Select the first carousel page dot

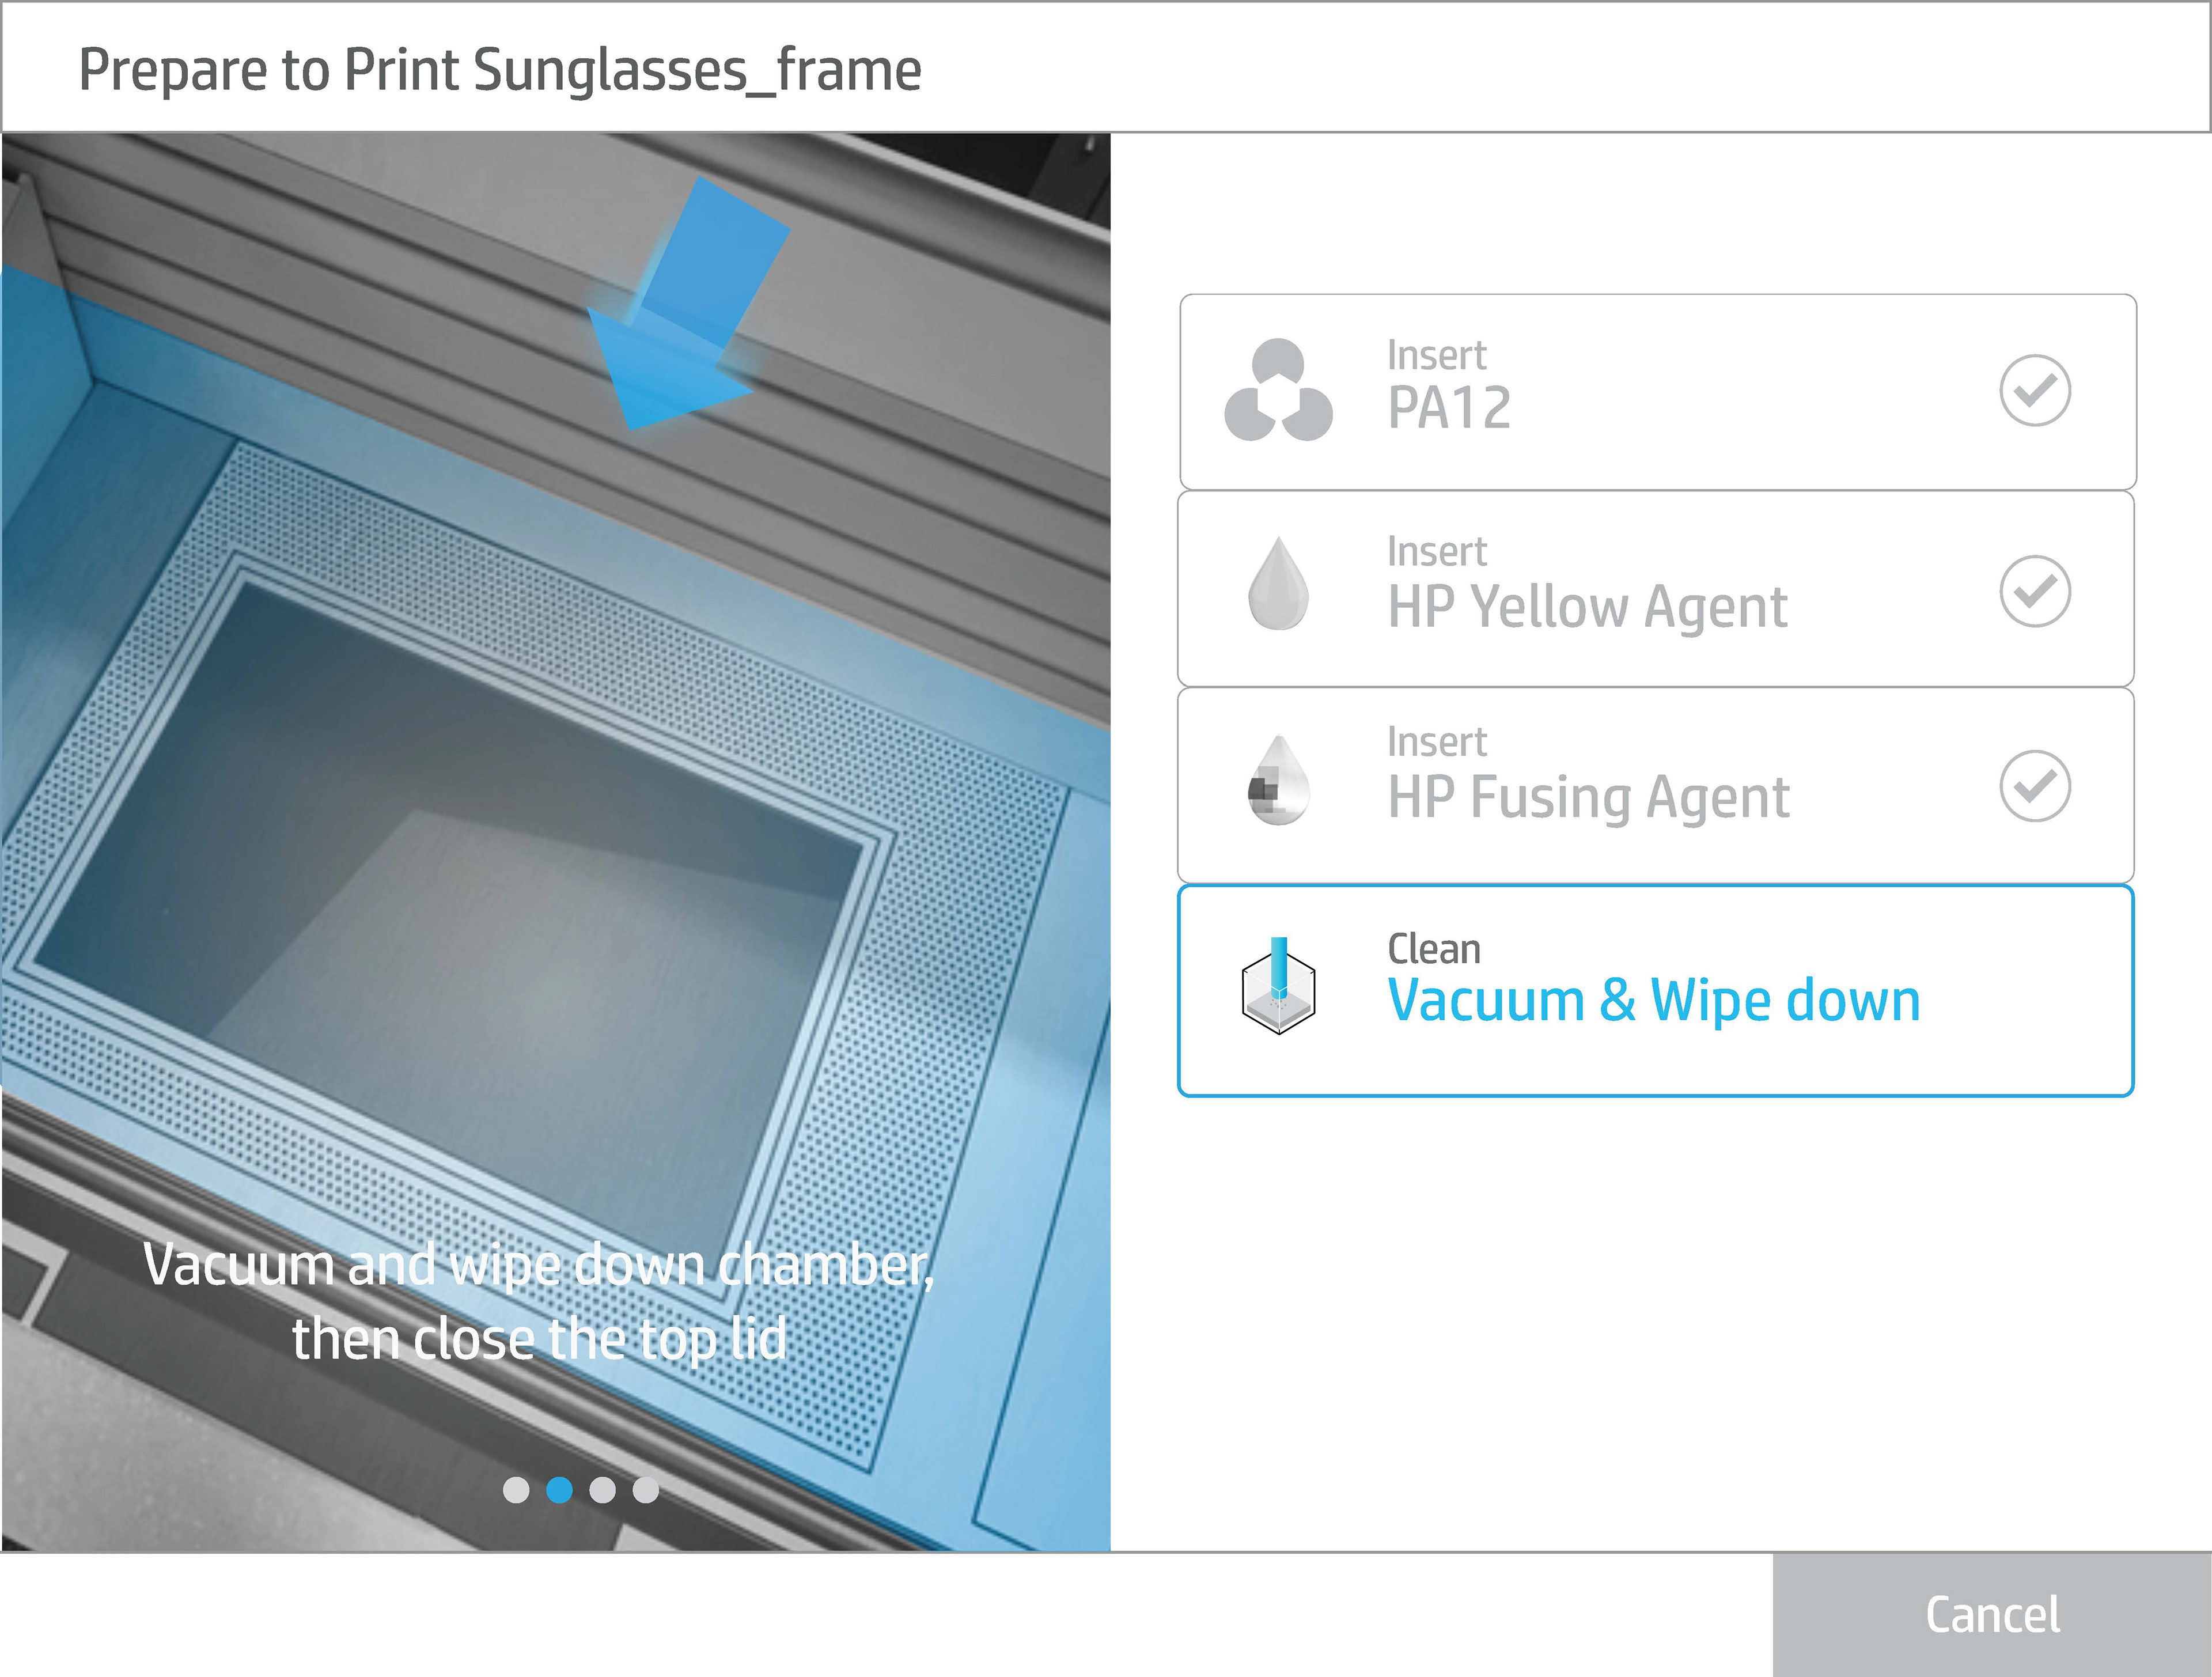pos(516,1490)
